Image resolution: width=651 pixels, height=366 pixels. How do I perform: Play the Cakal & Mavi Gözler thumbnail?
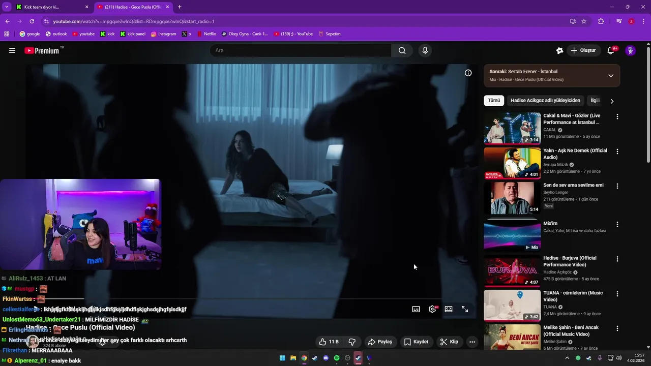point(512,128)
